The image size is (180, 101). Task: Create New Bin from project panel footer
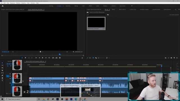pos(171,58)
